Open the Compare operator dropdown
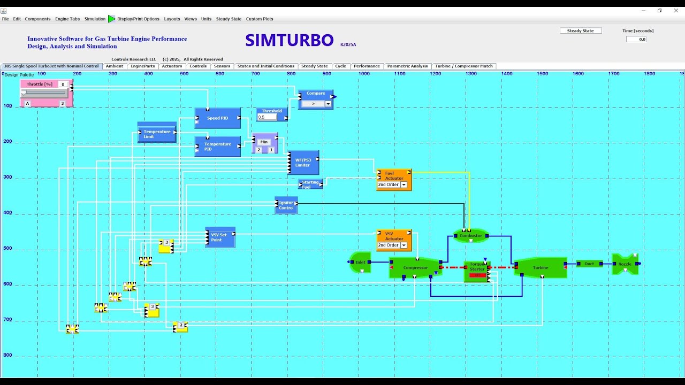 [328, 104]
